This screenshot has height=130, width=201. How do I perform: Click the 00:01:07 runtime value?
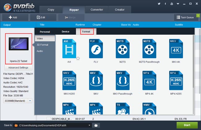[80, 119]
